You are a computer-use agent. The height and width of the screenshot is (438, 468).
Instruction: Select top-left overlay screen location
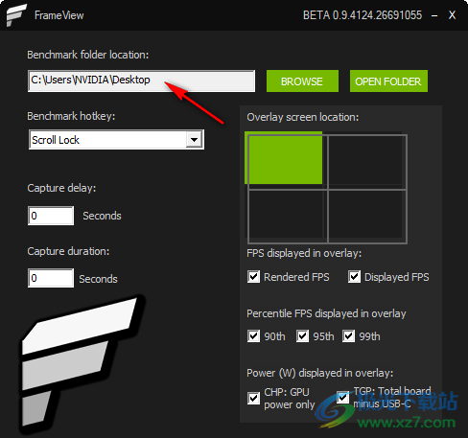tap(284, 158)
